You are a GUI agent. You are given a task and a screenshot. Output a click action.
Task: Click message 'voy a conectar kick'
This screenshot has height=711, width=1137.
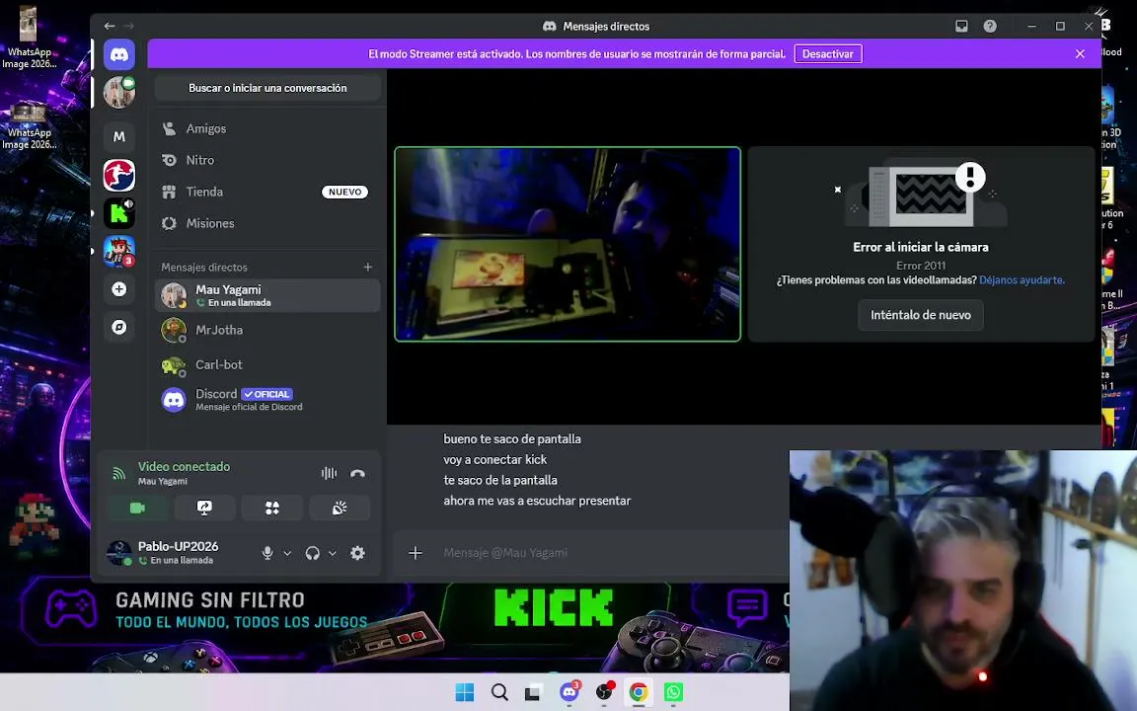[495, 460]
